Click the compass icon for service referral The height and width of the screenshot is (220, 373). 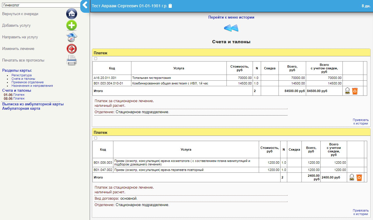click(x=72, y=37)
